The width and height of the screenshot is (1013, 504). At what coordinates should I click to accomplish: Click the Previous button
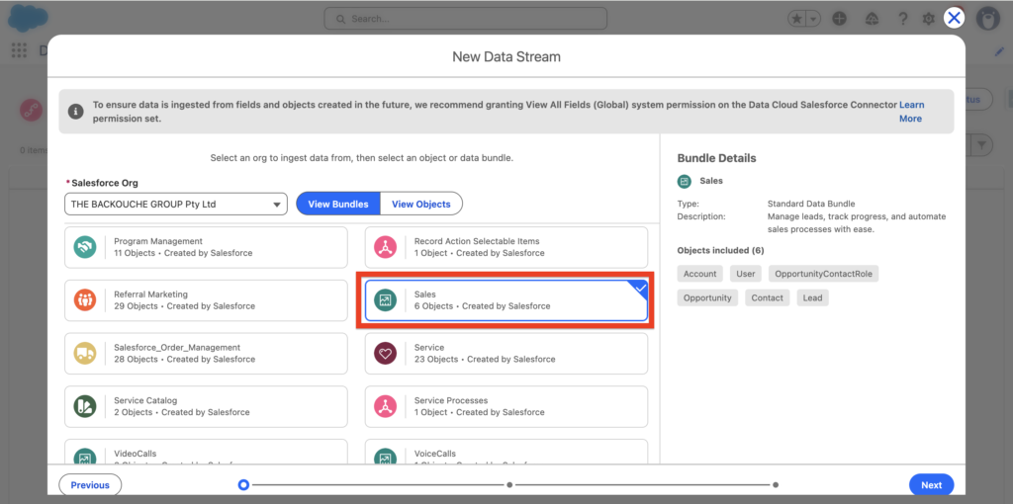(x=90, y=485)
